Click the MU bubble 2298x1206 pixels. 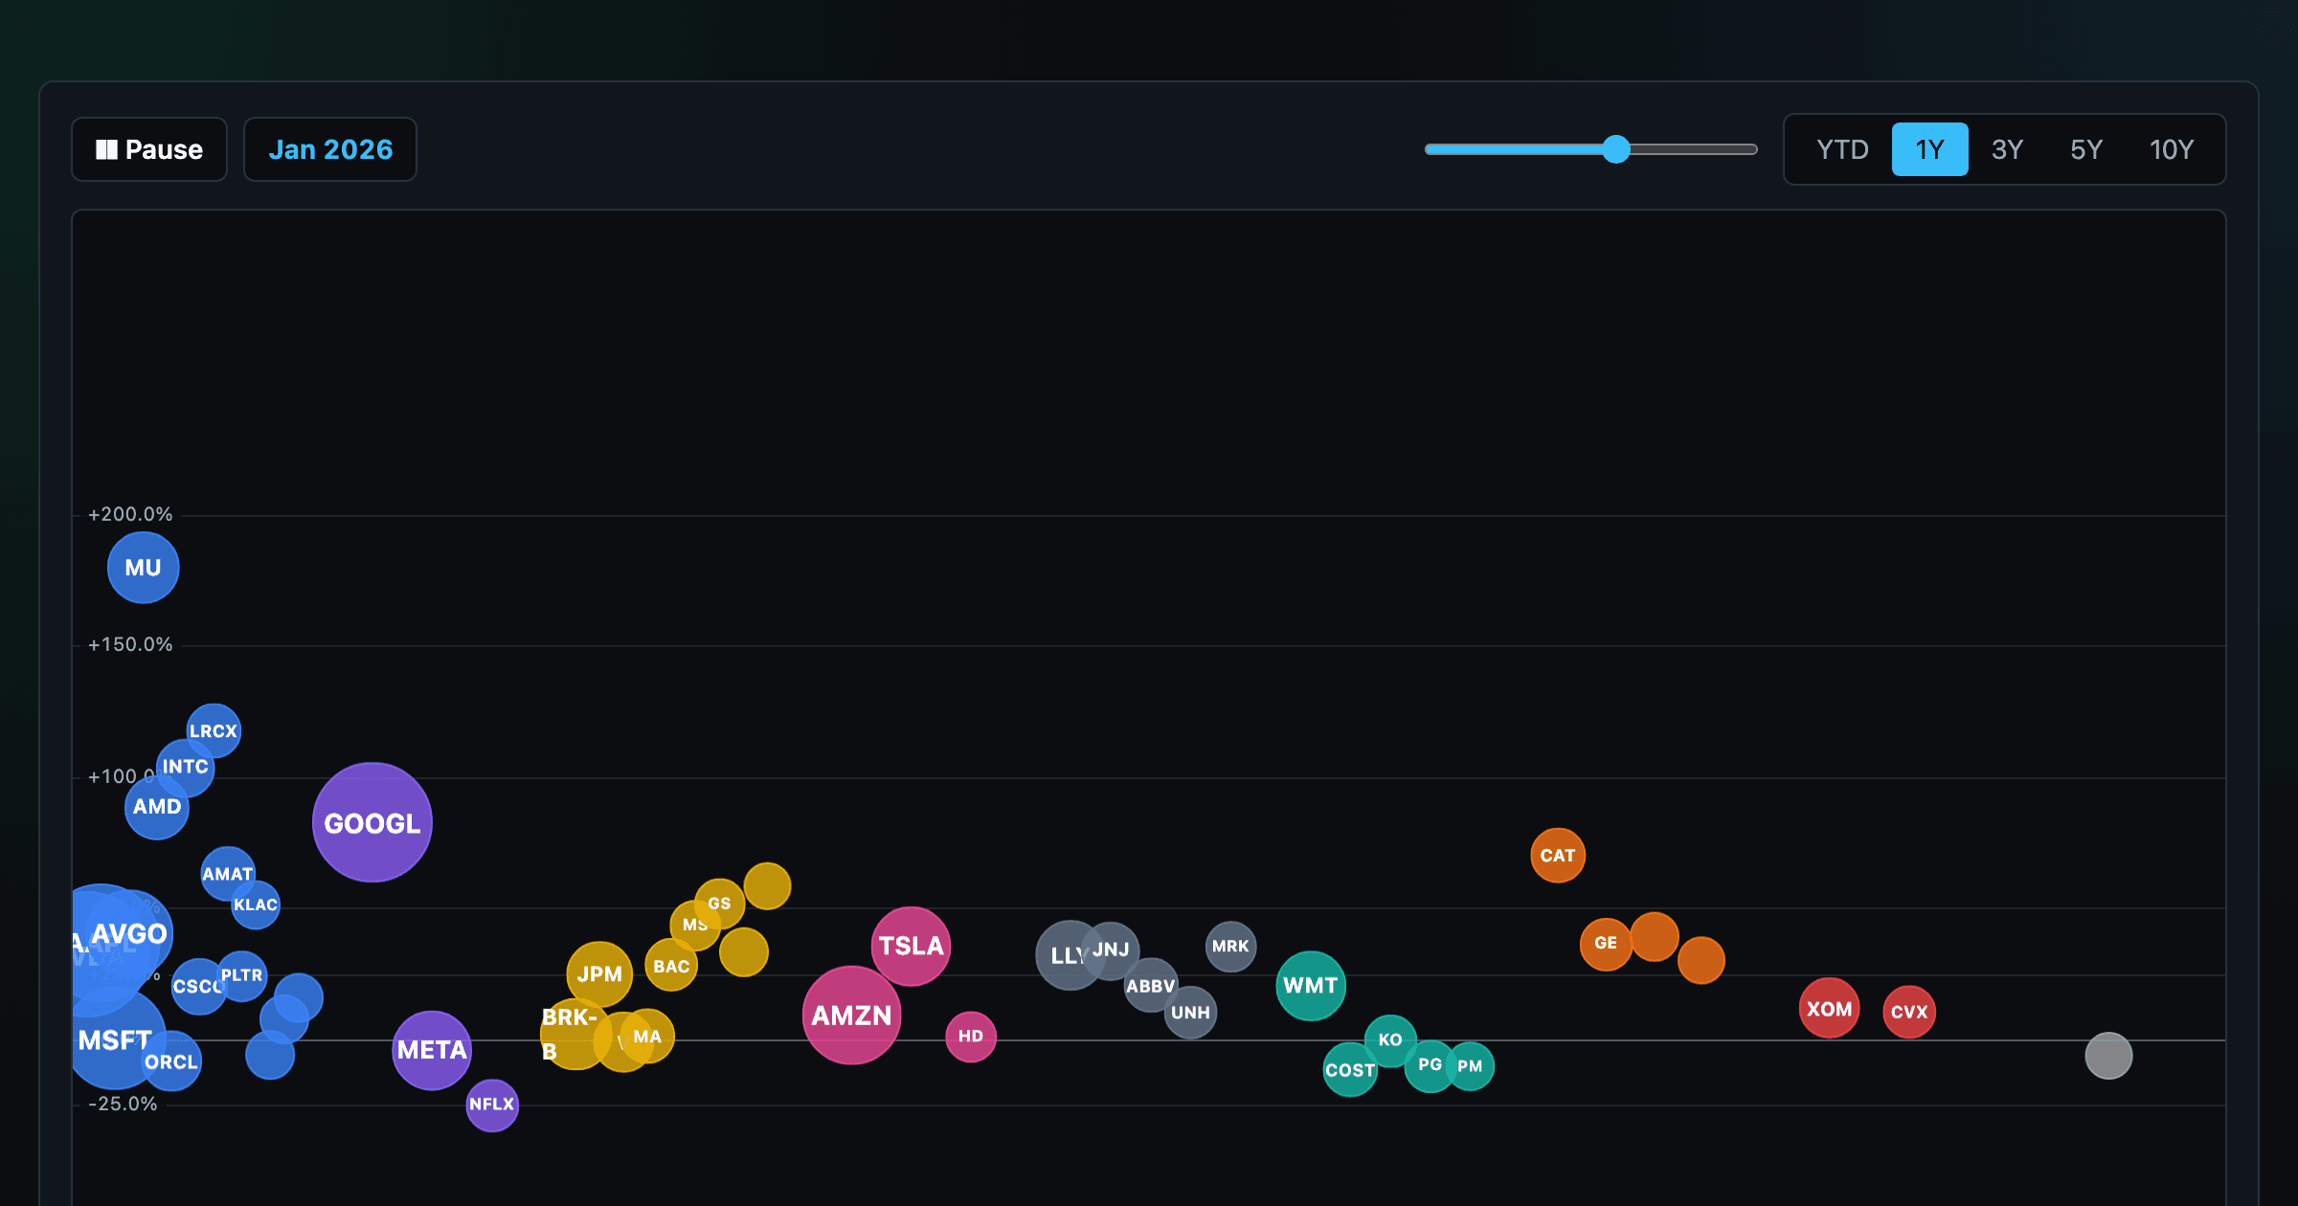pyautogui.click(x=144, y=568)
